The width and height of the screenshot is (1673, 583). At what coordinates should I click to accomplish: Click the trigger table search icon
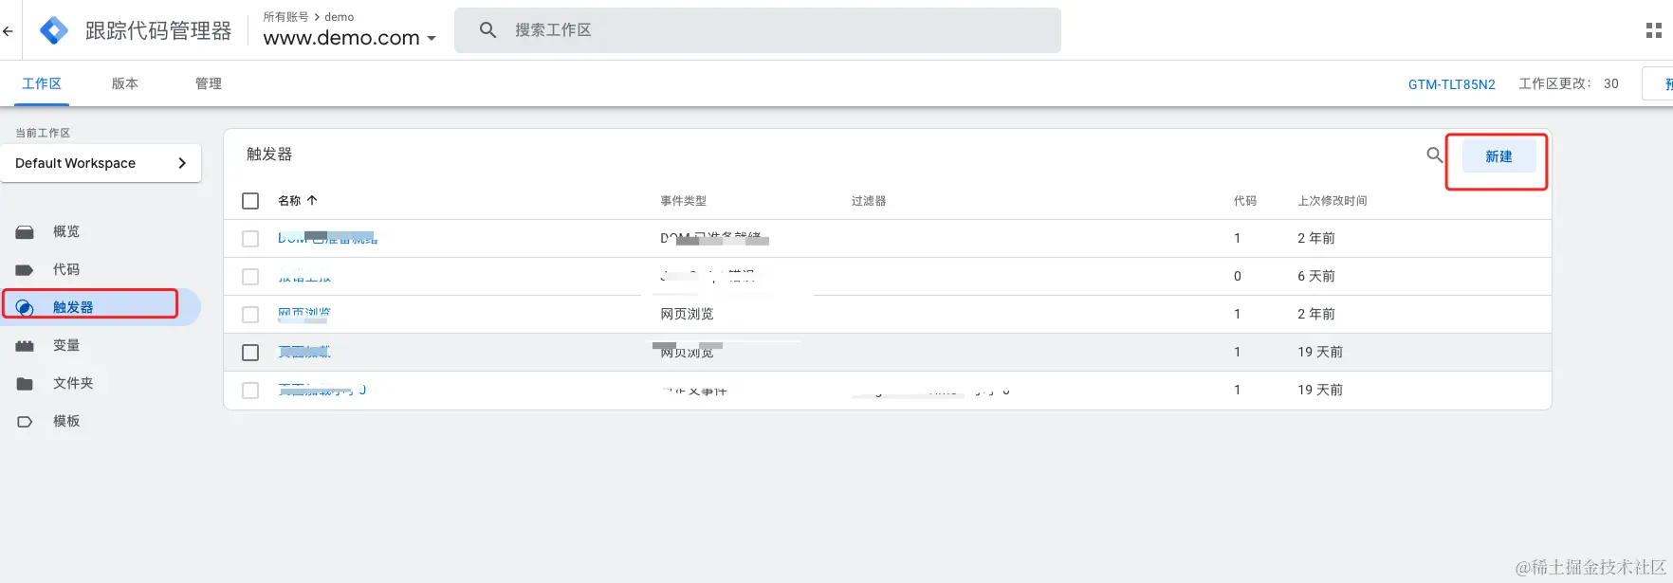[x=1435, y=155]
